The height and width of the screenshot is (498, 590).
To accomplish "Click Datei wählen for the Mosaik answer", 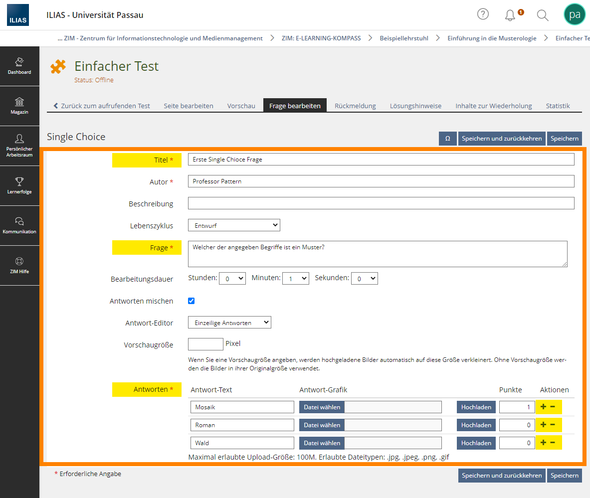I will (x=322, y=407).
